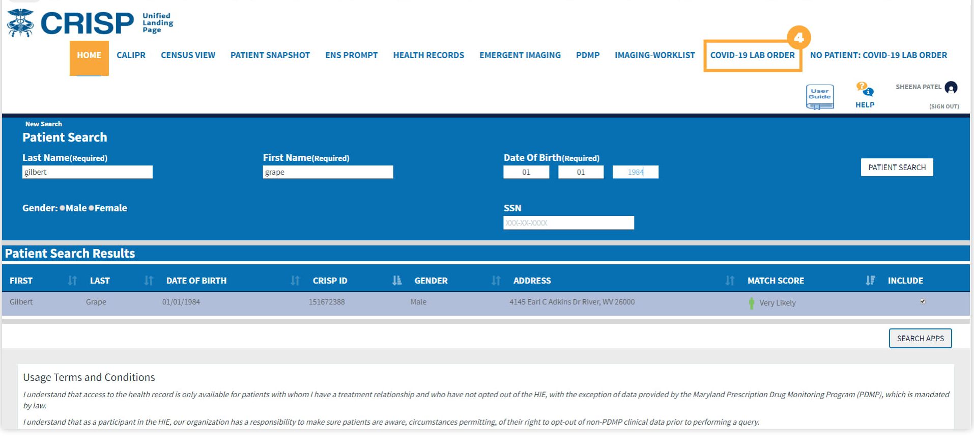The image size is (974, 445).
Task: Select the Female gender radio button
Action: pyautogui.click(x=92, y=208)
